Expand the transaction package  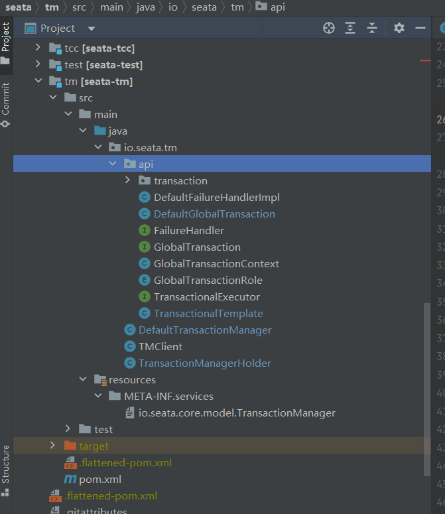[x=127, y=180]
